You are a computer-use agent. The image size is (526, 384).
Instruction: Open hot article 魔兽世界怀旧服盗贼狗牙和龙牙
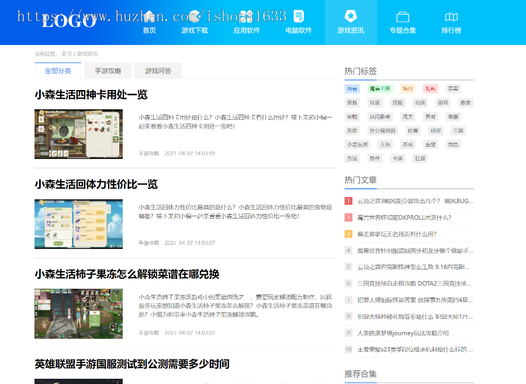click(x=416, y=251)
